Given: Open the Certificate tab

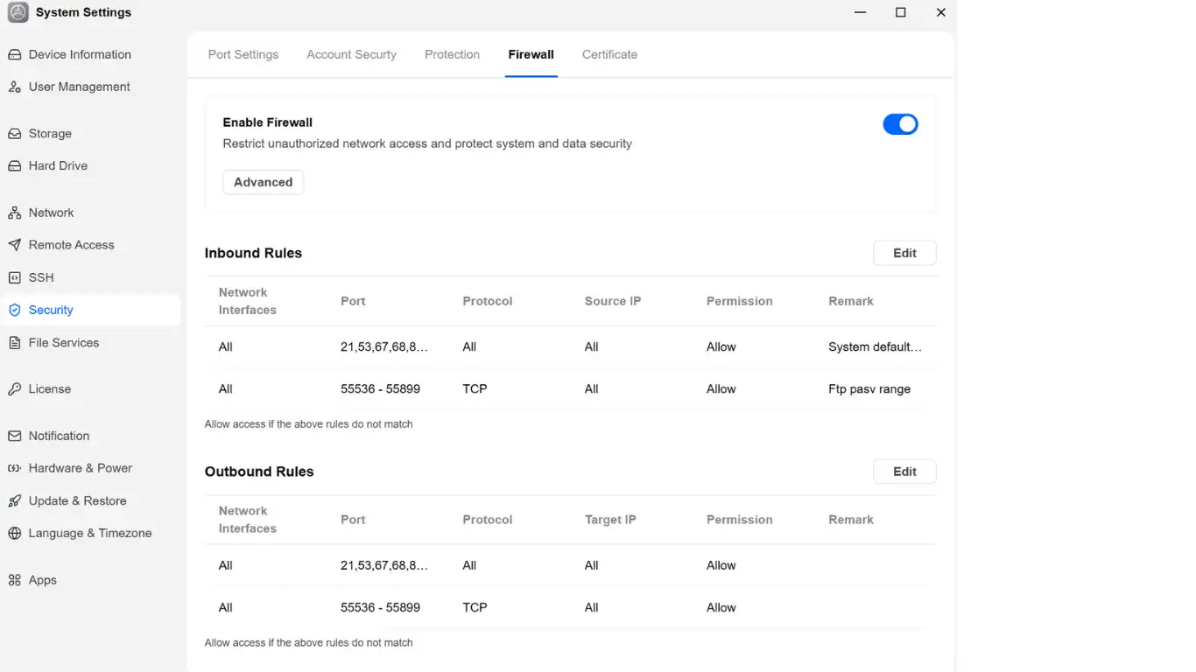Looking at the screenshot, I should [609, 54].
